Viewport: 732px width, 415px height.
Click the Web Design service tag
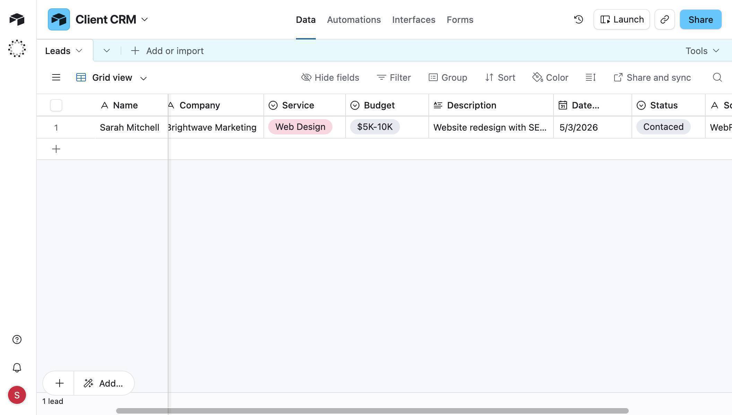(x=300, y=127)
